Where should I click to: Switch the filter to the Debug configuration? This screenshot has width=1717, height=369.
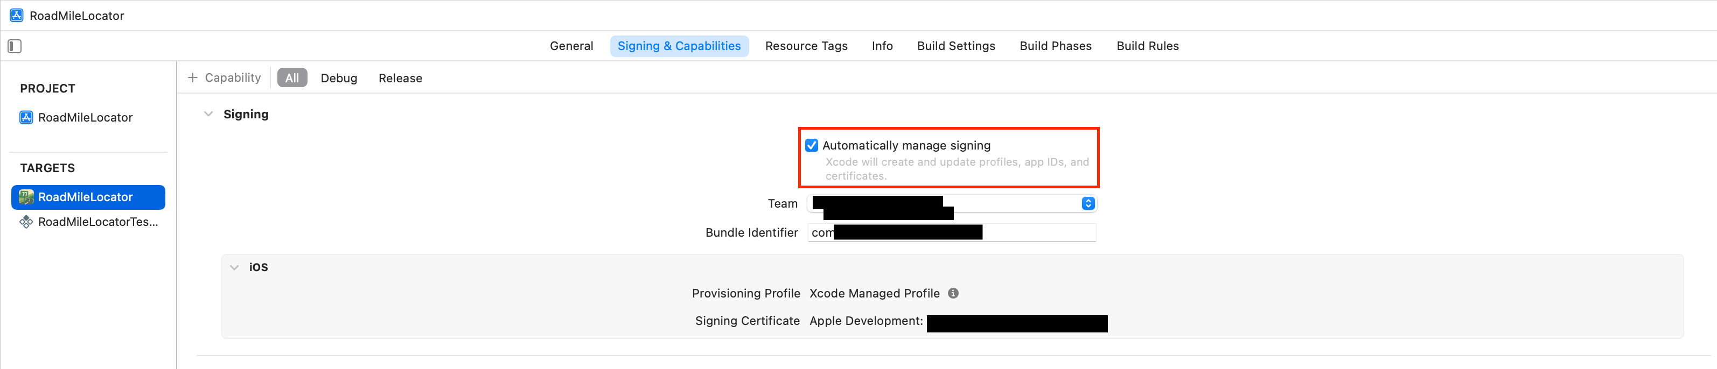339,78
